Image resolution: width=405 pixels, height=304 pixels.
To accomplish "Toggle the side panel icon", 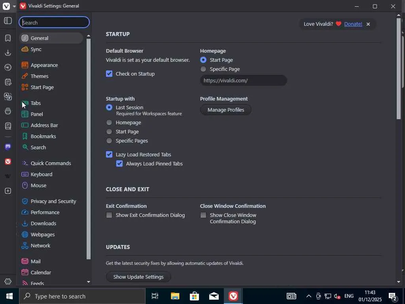I will pyautogui.click(x=8, y=21).
